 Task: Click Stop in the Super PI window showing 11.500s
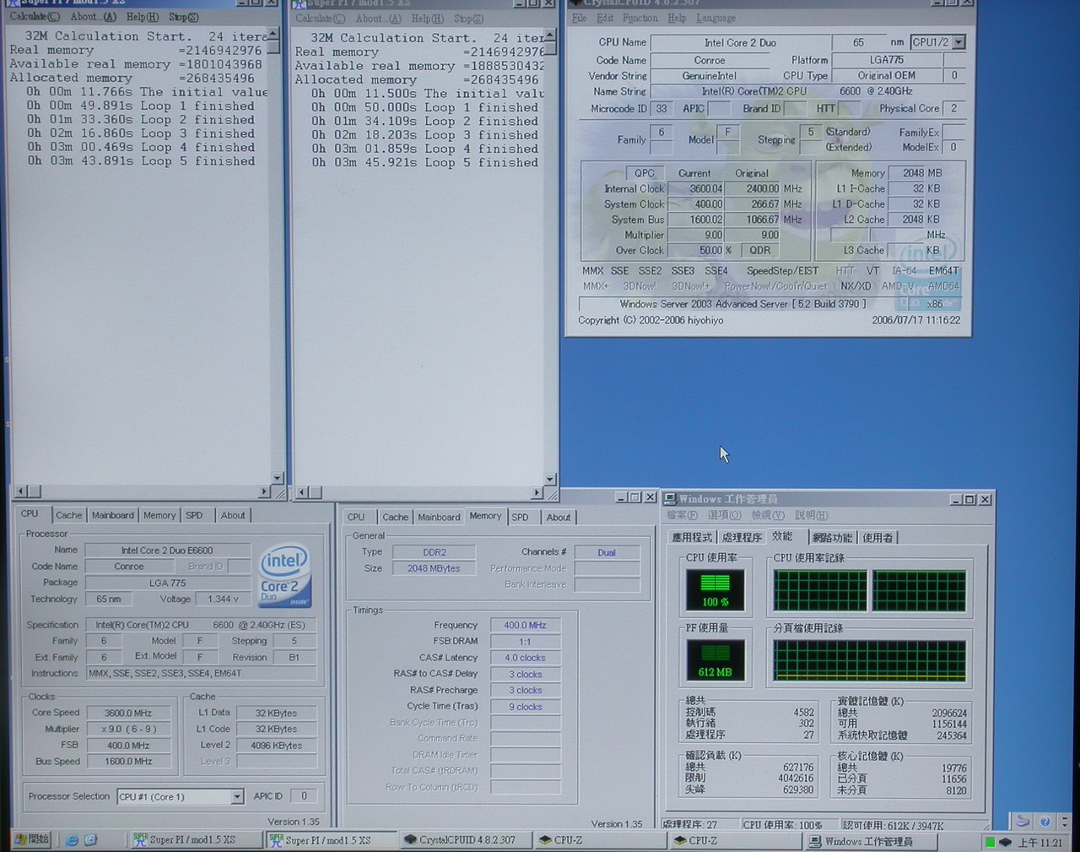pyautogui.click(x=468, y=19)
